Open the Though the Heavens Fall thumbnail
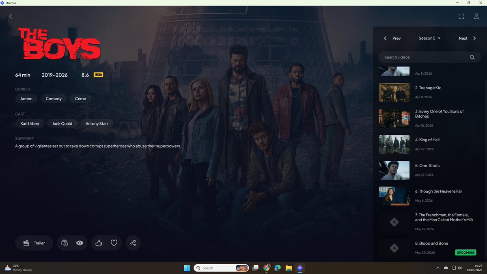This screenshot has height=274, width=487. (x=394, y=196)
